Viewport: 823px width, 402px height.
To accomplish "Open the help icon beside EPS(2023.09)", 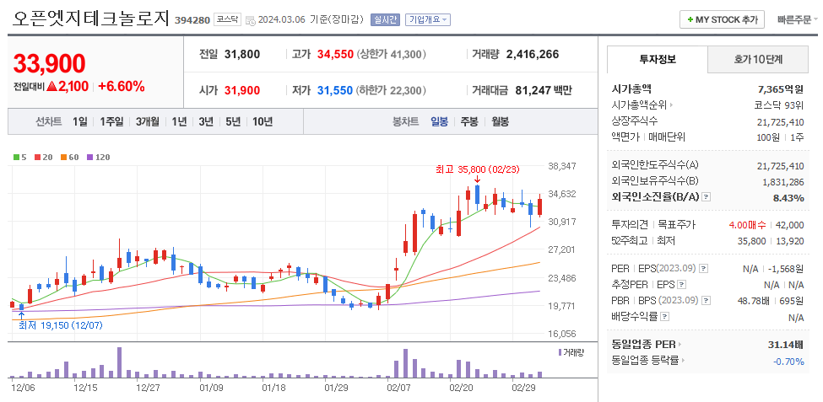I will 704,268.
